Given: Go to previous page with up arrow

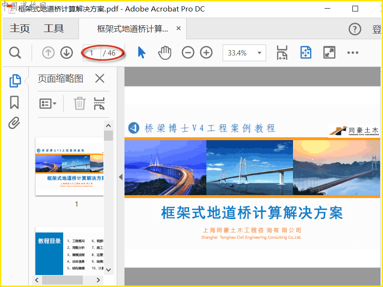Looking at the screenshot, I should click(48, 53).
